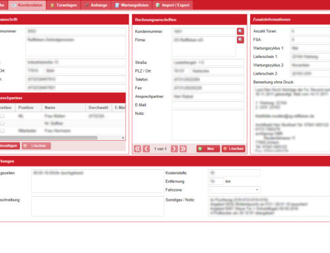
Task: Click into Bemerkung ohne Druck text area
Action: [292, 119]
